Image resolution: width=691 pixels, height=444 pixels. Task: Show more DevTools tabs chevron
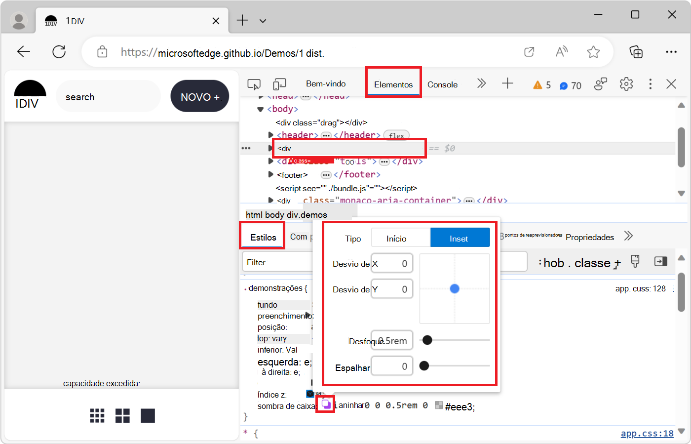tap(481, 84)
